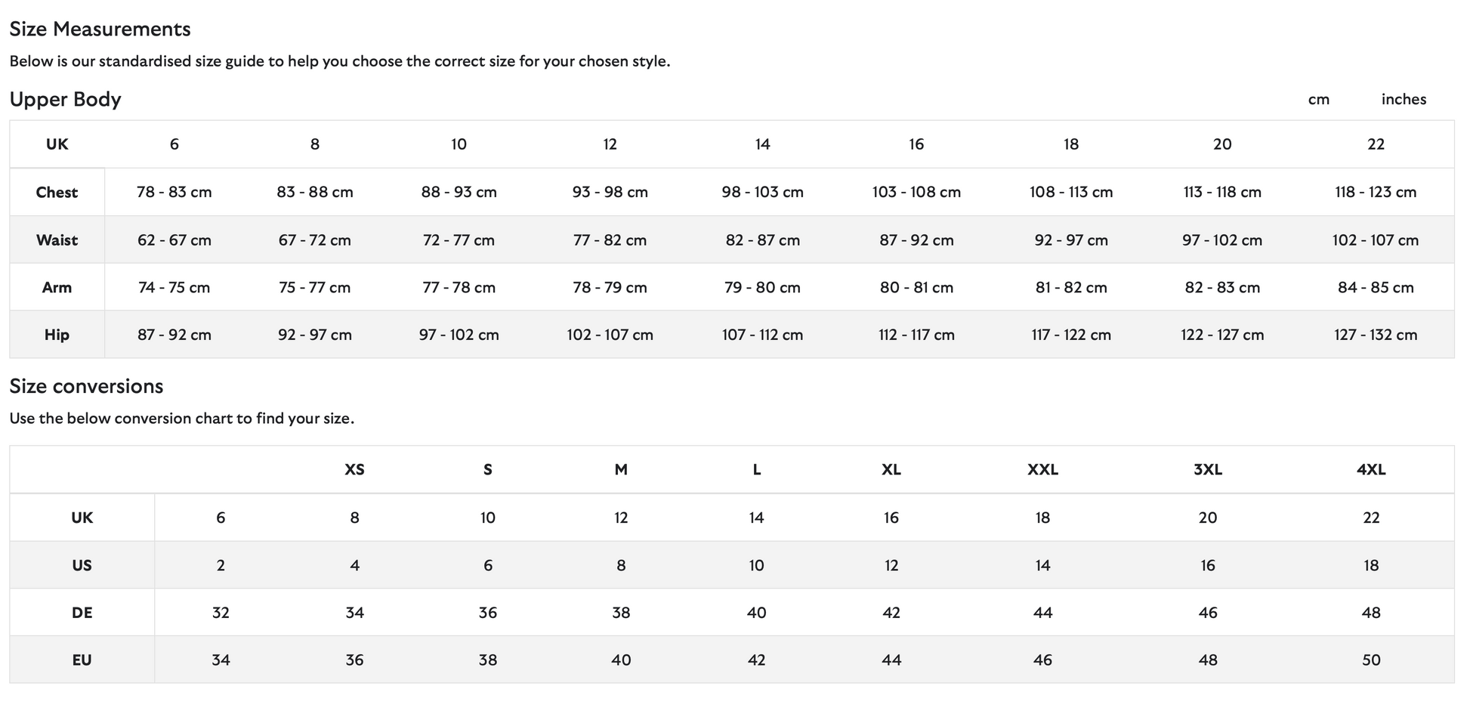Select the DE row in conversion chart
The width and height of the screenshot is (1470, 717).
[x=82, y=613]
